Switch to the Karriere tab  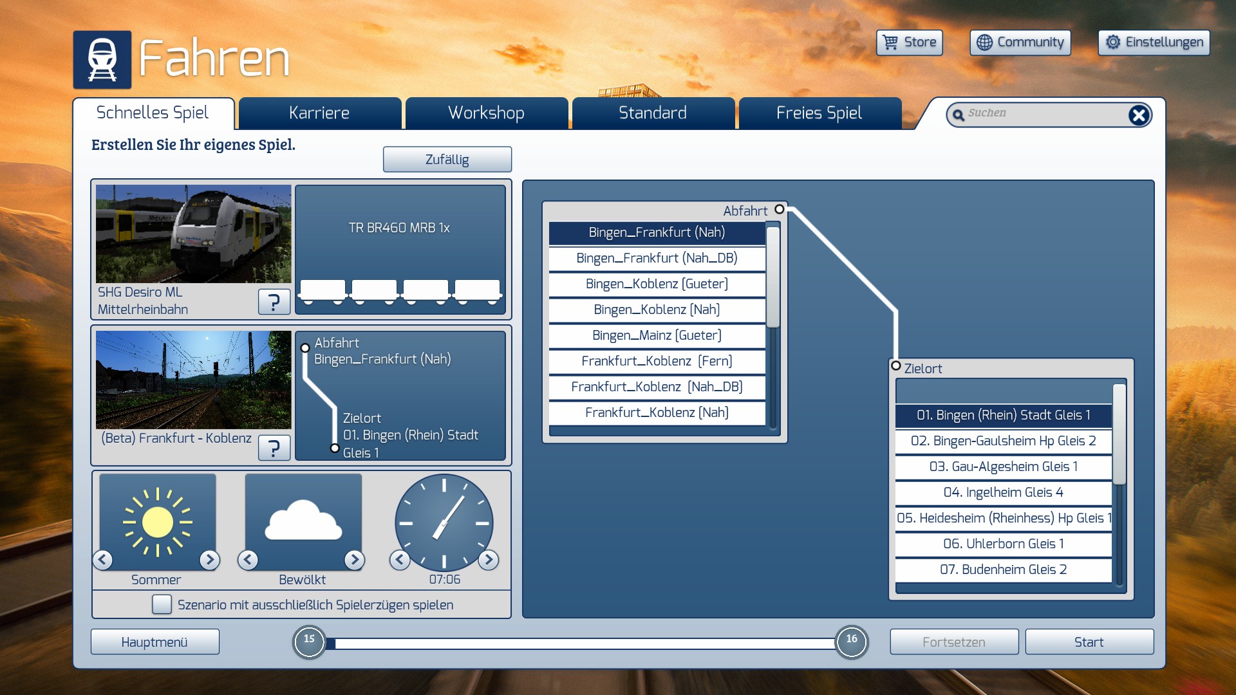click(x=319, y=113)
